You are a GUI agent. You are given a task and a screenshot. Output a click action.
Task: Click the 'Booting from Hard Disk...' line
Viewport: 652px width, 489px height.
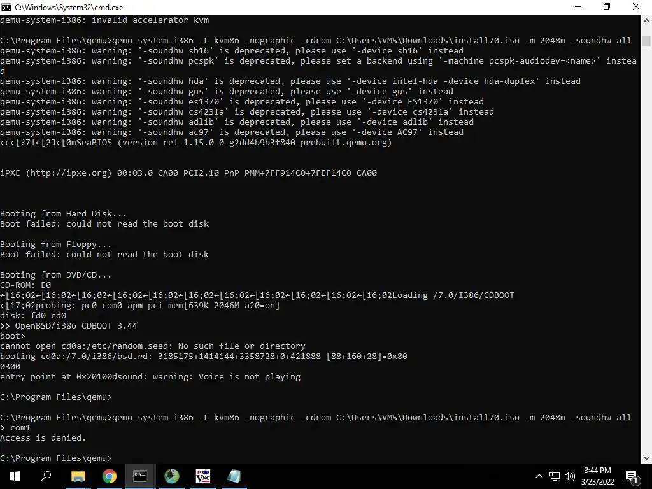point(63,213)
